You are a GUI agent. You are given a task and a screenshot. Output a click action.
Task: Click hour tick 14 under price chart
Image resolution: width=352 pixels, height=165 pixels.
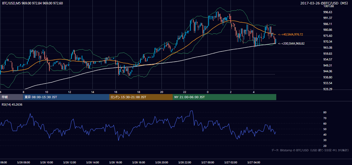pos(93,92)
